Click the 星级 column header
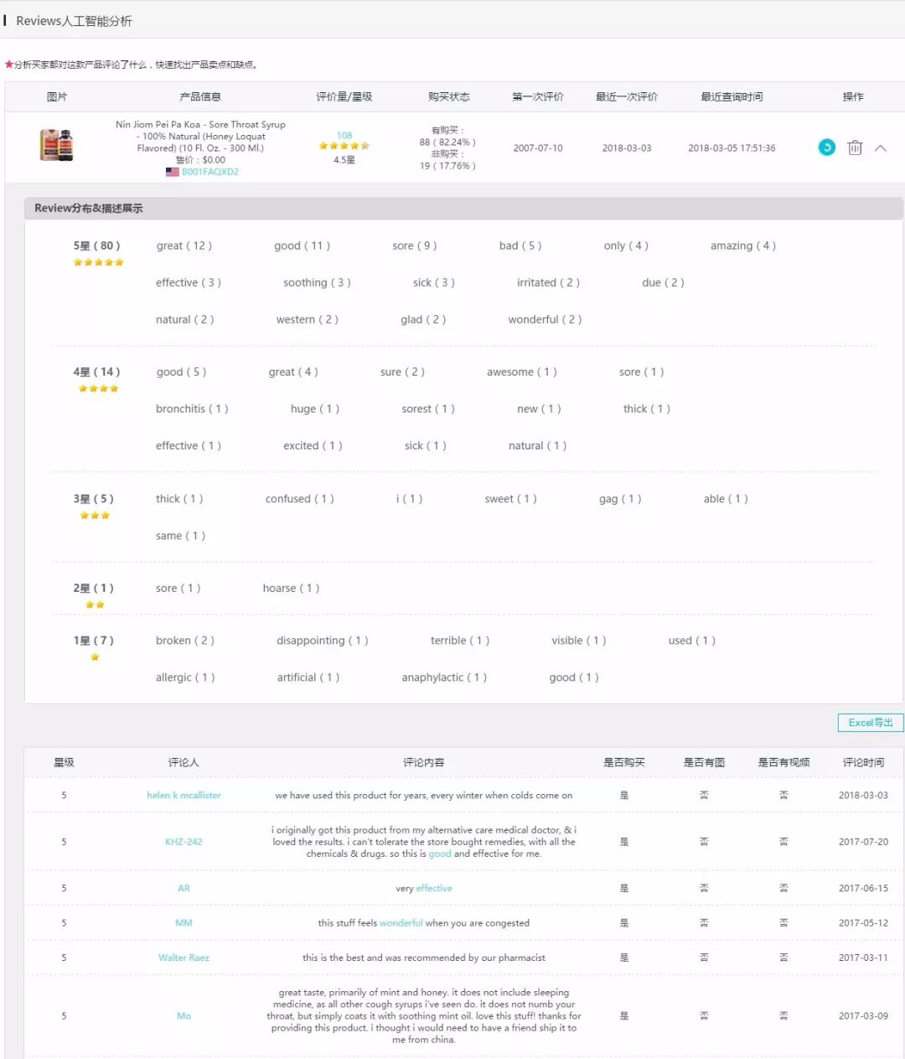Image resolution: width=905 pixels, height=1059 pixels. (x=64, y=762)
